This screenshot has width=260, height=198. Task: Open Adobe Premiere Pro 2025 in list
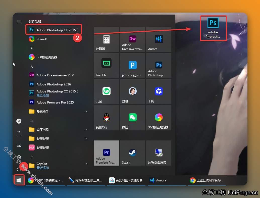coord(58,102)
